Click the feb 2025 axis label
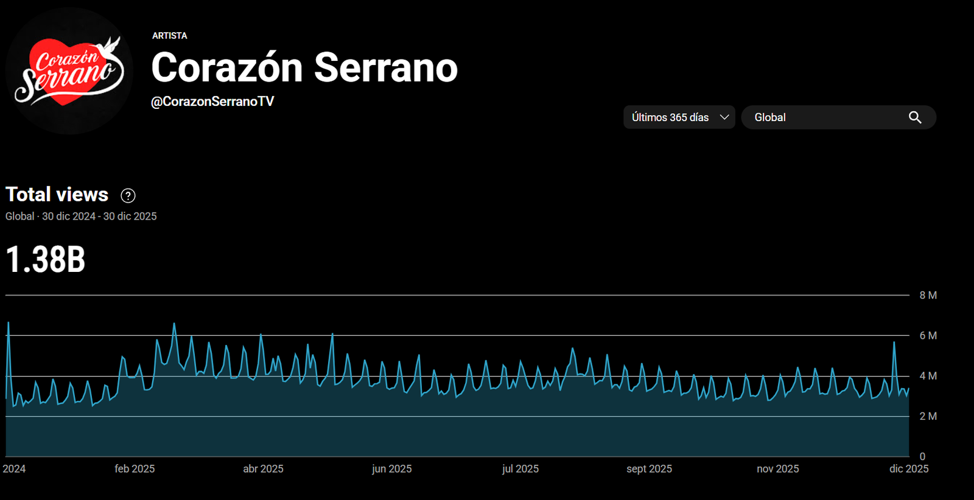Image resolution: width=974 pixels, height=500 pixels. click(x=135, y=469)
